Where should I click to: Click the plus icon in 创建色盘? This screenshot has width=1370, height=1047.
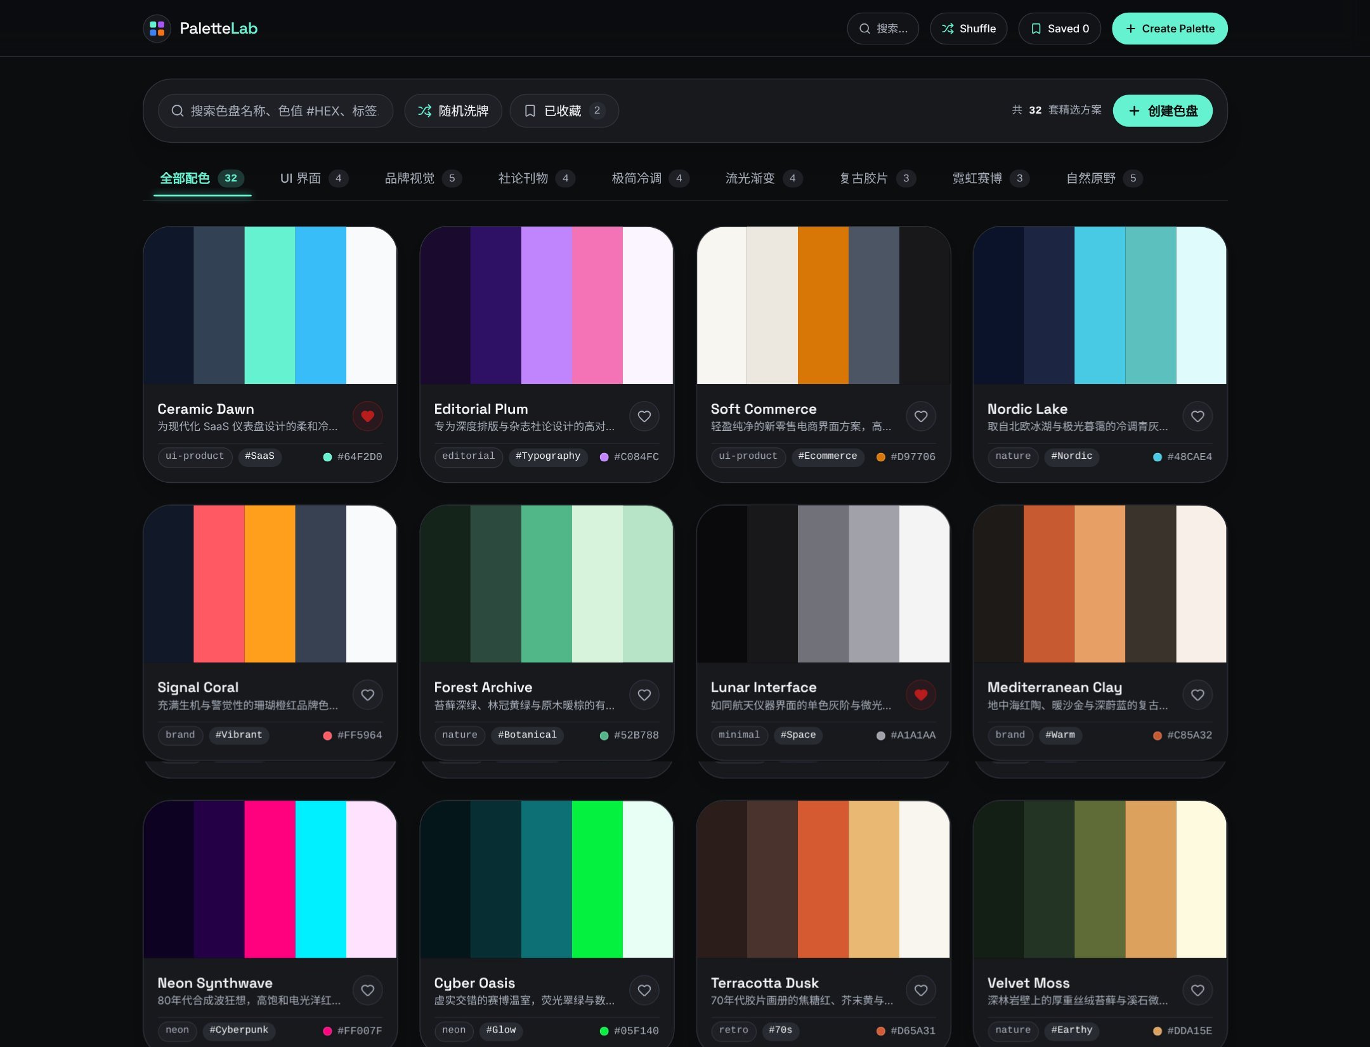coord(1134,111)
